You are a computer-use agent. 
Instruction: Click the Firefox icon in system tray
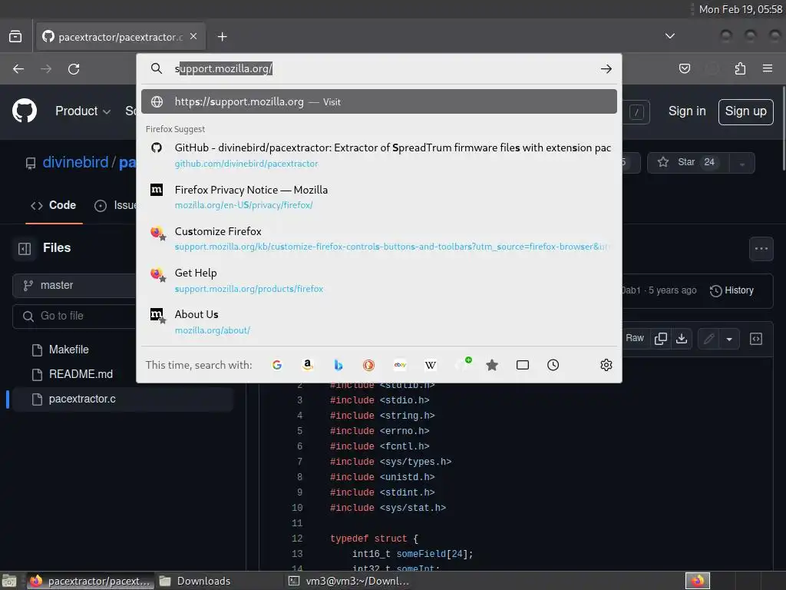coord(697,581)
